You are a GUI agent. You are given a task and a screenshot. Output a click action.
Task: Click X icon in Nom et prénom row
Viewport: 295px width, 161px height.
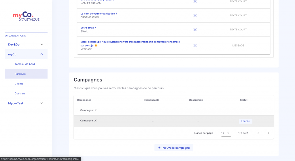pyautogui.click(x=195, y=1)
